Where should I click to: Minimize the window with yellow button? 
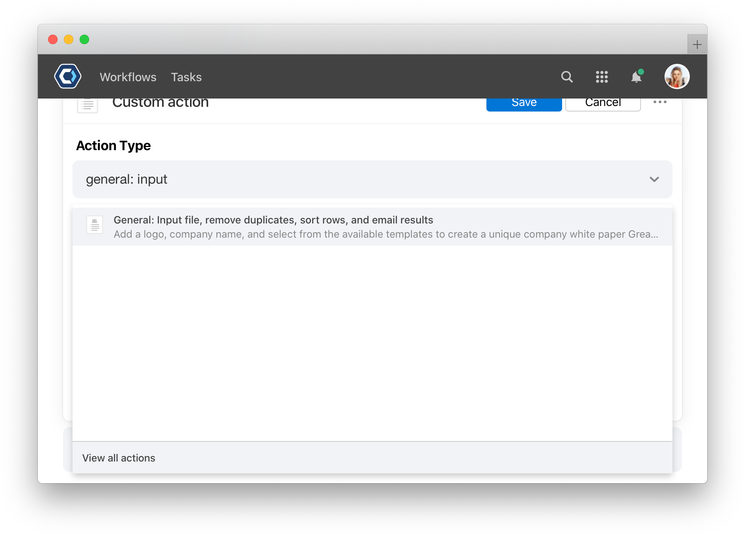tap(69, 39)
